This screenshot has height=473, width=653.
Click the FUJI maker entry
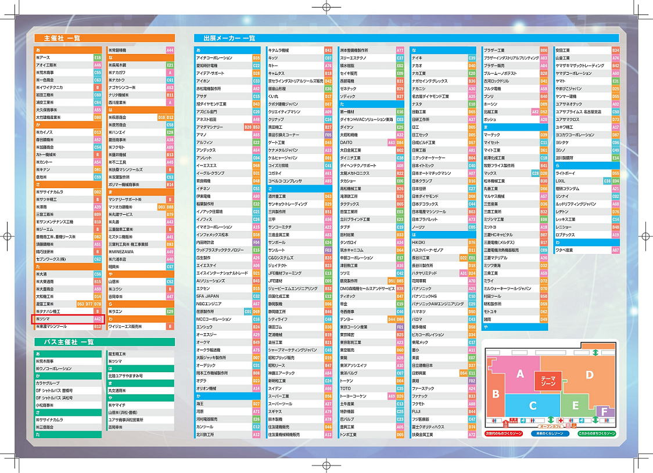(443, 411)
